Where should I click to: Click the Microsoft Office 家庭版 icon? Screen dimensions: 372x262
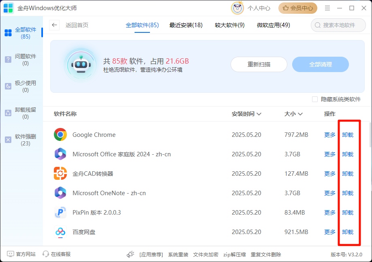60,154
